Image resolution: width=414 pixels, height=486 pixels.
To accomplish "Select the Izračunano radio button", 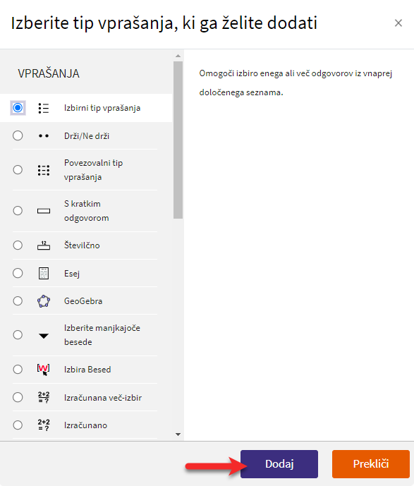I will [18, 425].
